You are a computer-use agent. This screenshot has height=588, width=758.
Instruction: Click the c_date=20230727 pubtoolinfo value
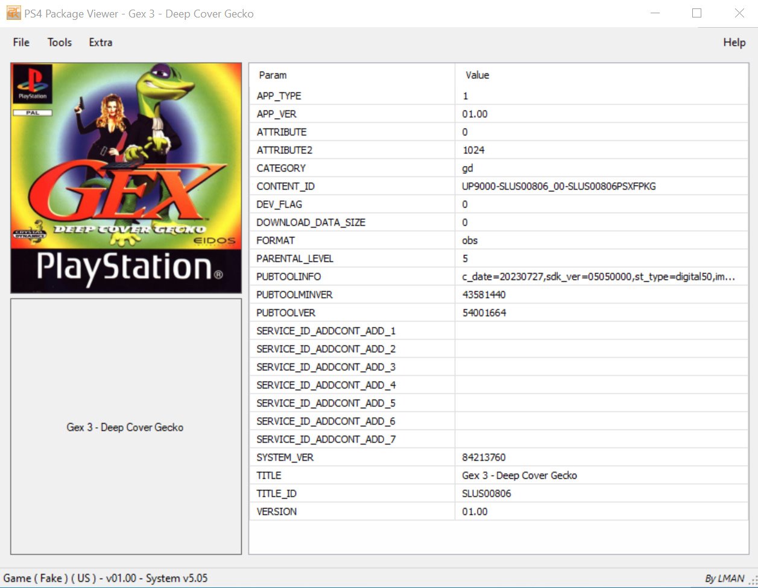[x=598, y=277]
